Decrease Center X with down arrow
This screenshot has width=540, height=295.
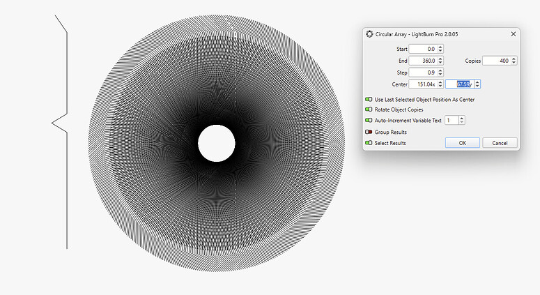[440, 86]
